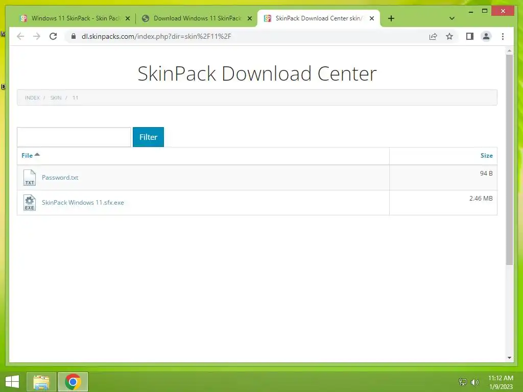Click the network tray icon
This screenshot has width=523, height=392.
(463, 382)
